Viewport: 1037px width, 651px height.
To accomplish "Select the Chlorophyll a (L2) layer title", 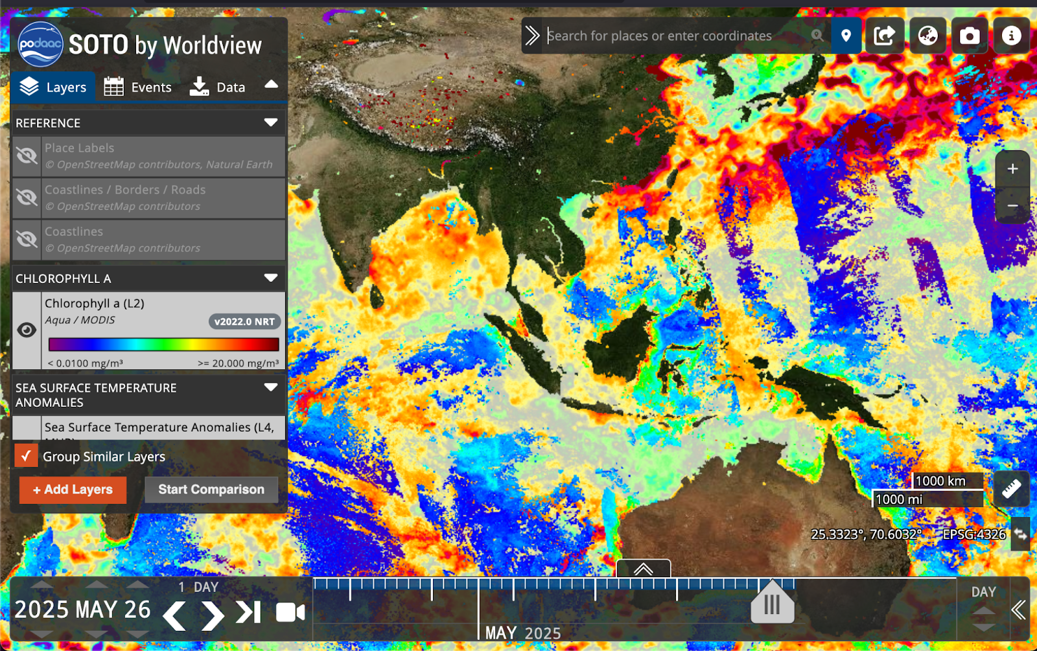I will click(x=95, y=303).
